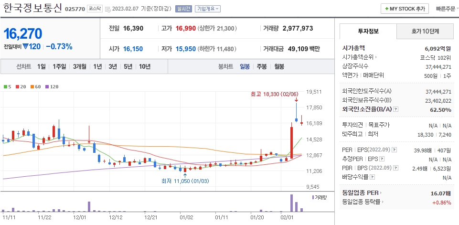
Task: Click the tall 02/02 volume bar
Action: coord(291,203)
